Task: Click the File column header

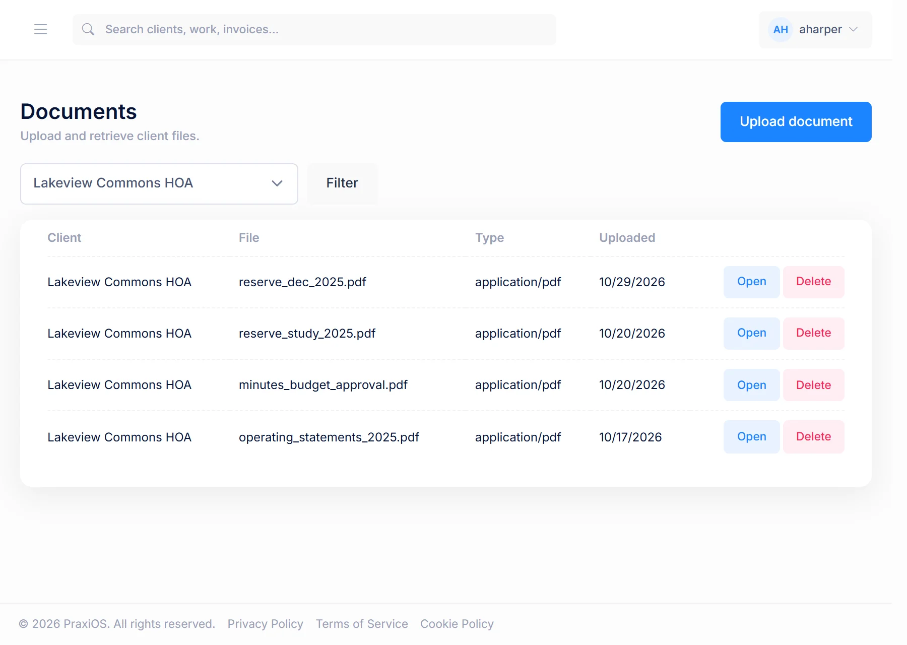Action: tap(249, 238)
